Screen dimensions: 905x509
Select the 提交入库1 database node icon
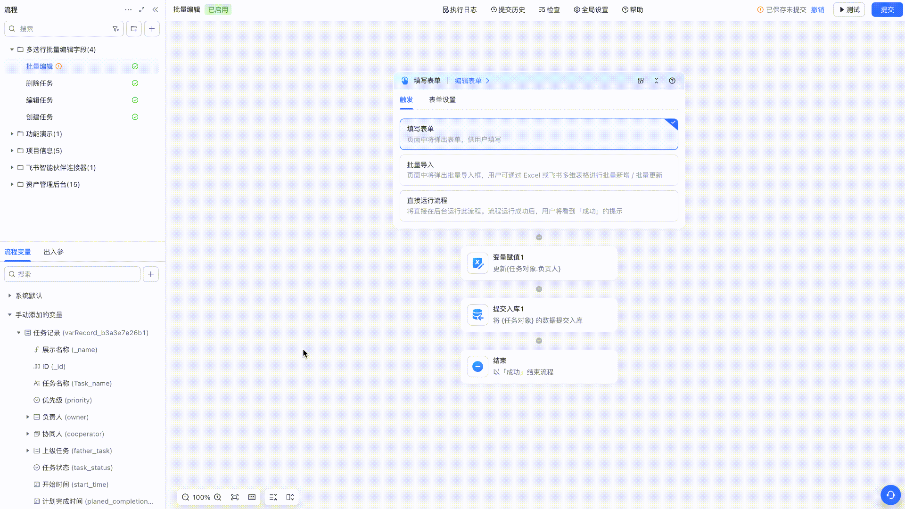477,315
